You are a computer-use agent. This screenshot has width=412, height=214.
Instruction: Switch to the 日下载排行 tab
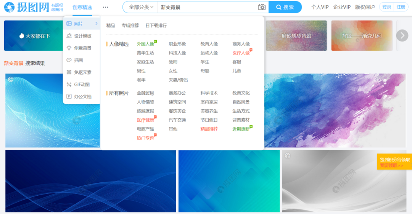(x=156, y=26)
